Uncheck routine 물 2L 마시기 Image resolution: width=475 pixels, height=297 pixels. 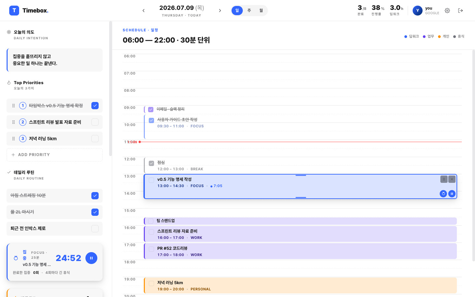pyautogui.click(x=95, y=212)
